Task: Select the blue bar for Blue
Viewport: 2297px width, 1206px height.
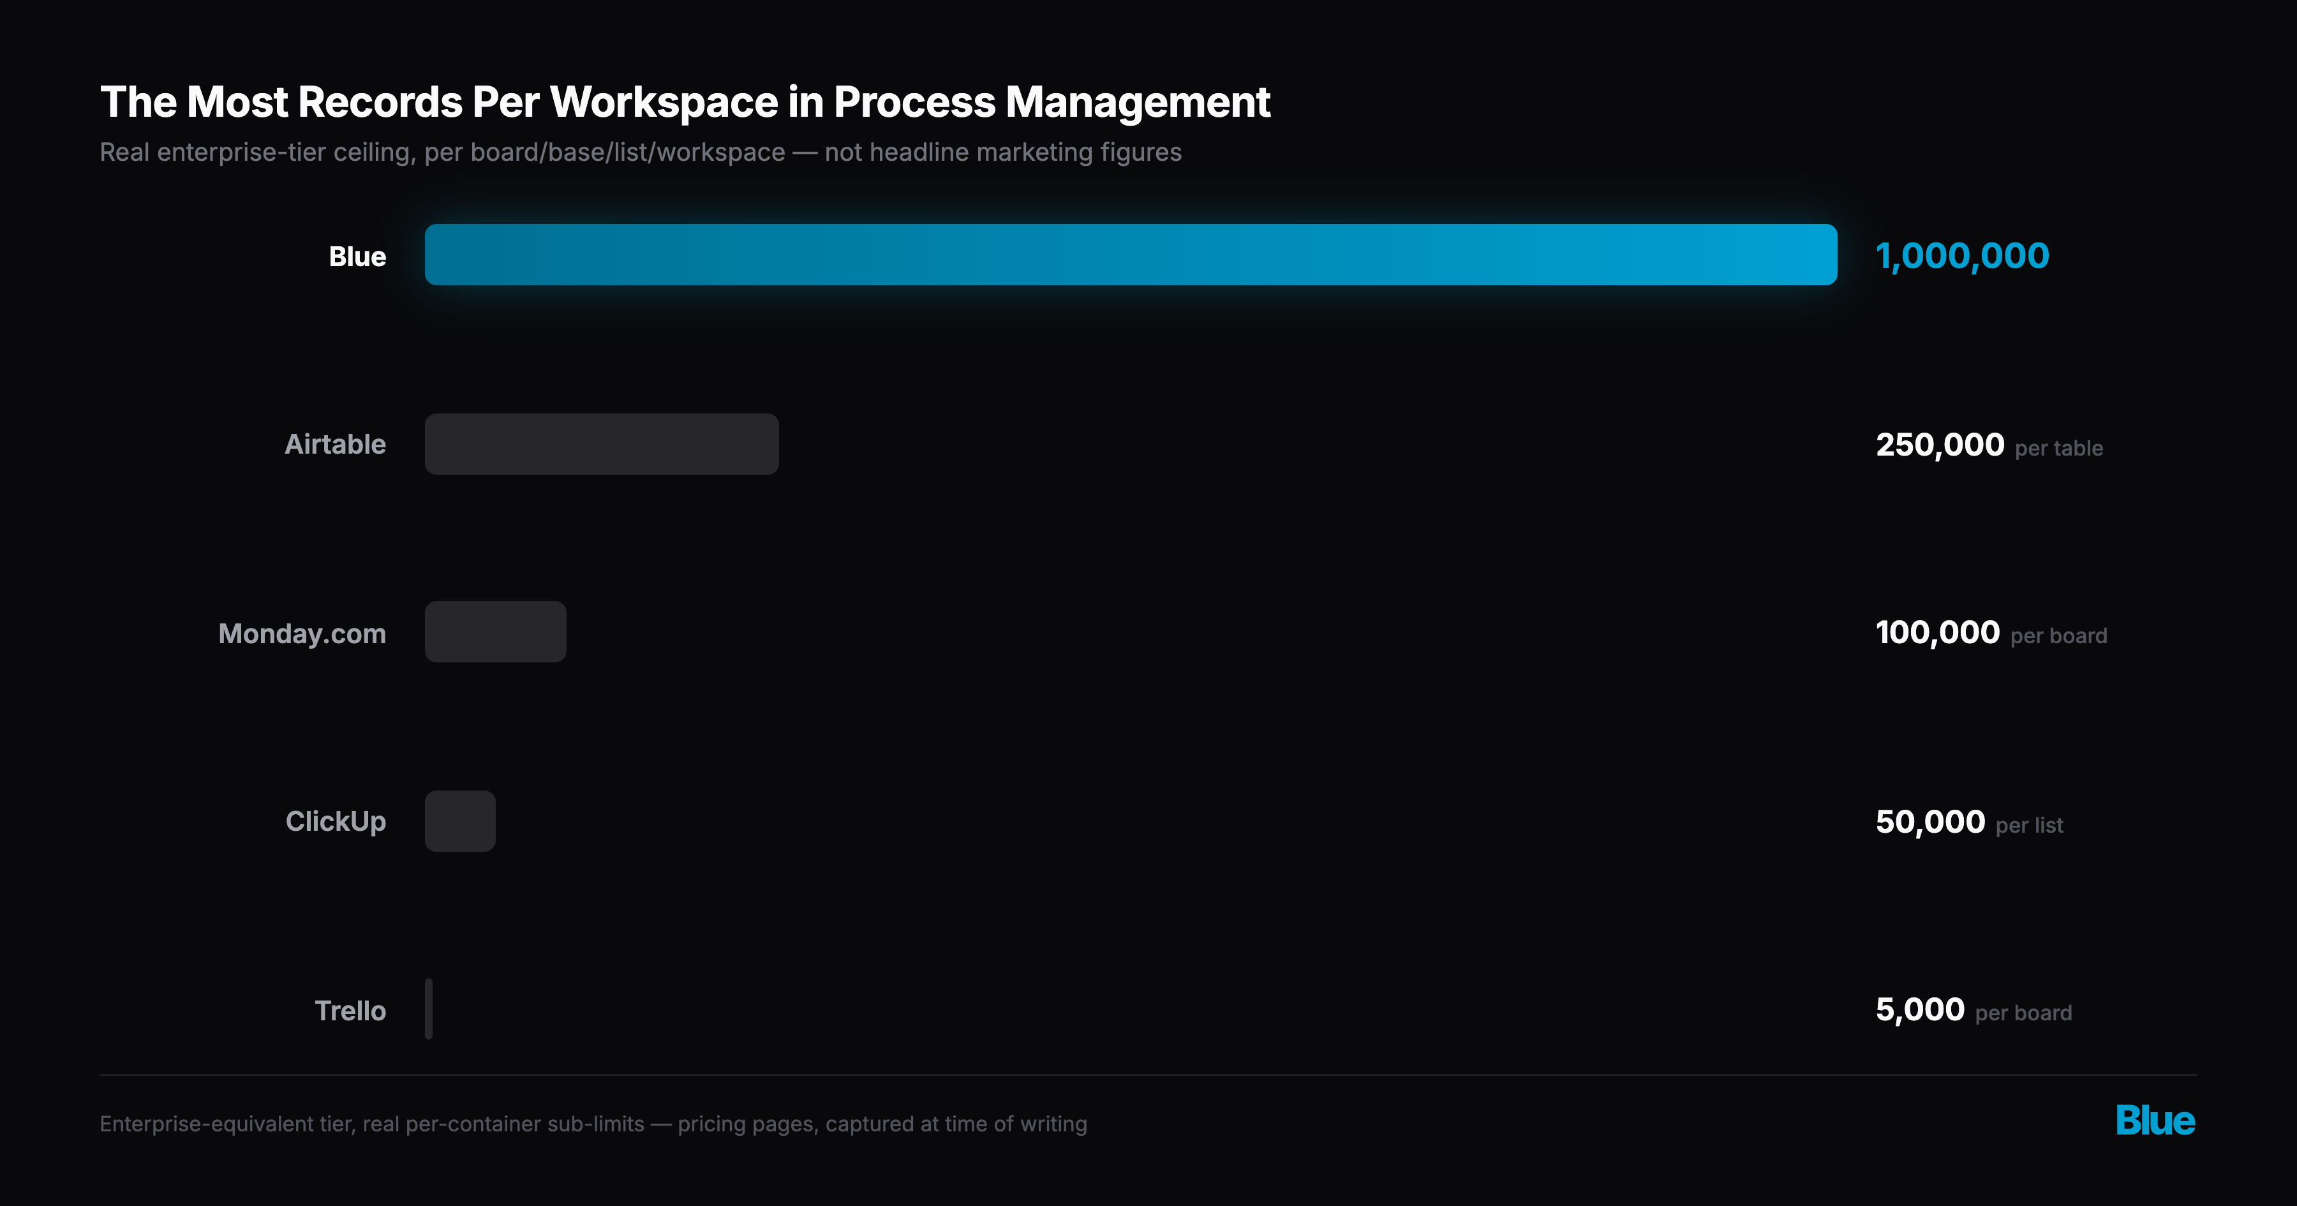Action: click(x=1131, y=255)
